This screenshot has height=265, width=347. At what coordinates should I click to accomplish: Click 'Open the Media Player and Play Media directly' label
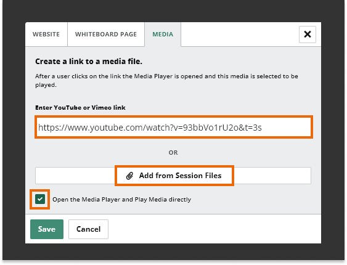(121, 200)
